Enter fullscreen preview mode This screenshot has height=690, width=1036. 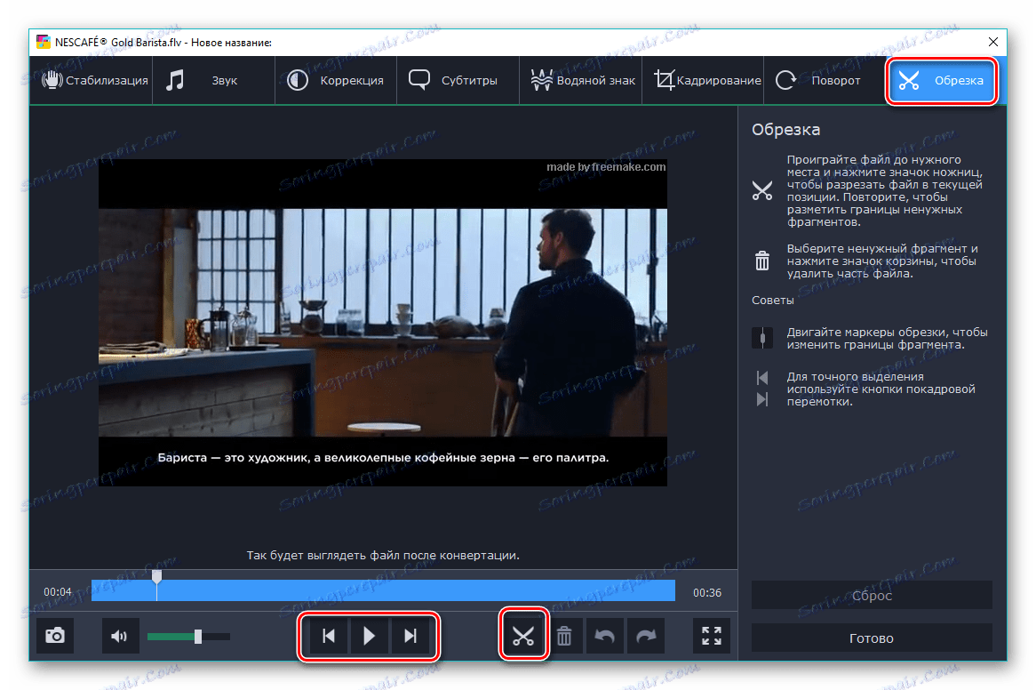tap(712, 636)
